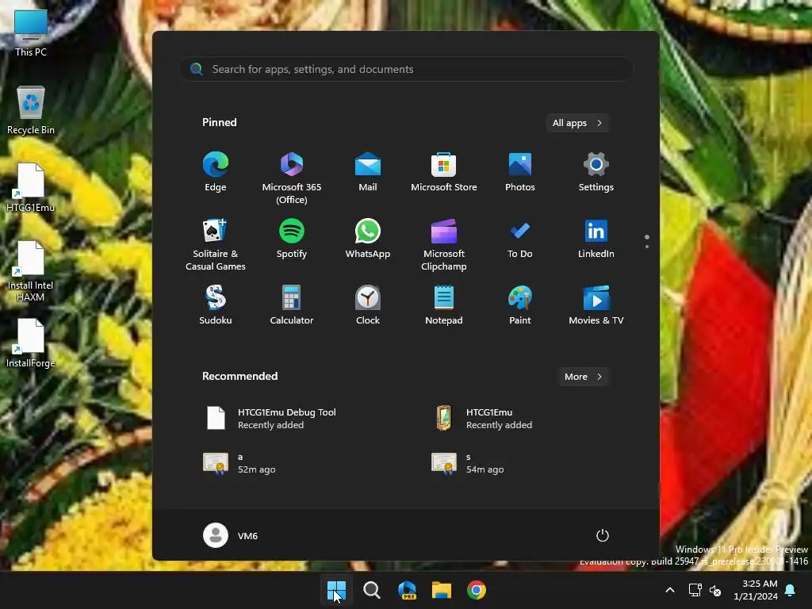The width and height of the screenshot is (812, 609).
Task: Launch Sudoku game
Action: point(216,305)
